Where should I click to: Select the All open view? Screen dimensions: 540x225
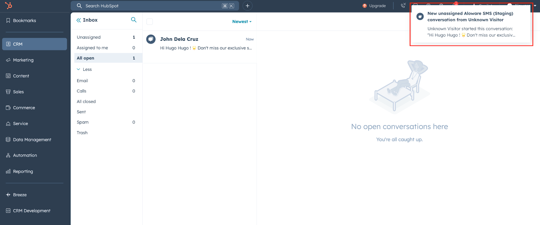click(x=108, y=58)
